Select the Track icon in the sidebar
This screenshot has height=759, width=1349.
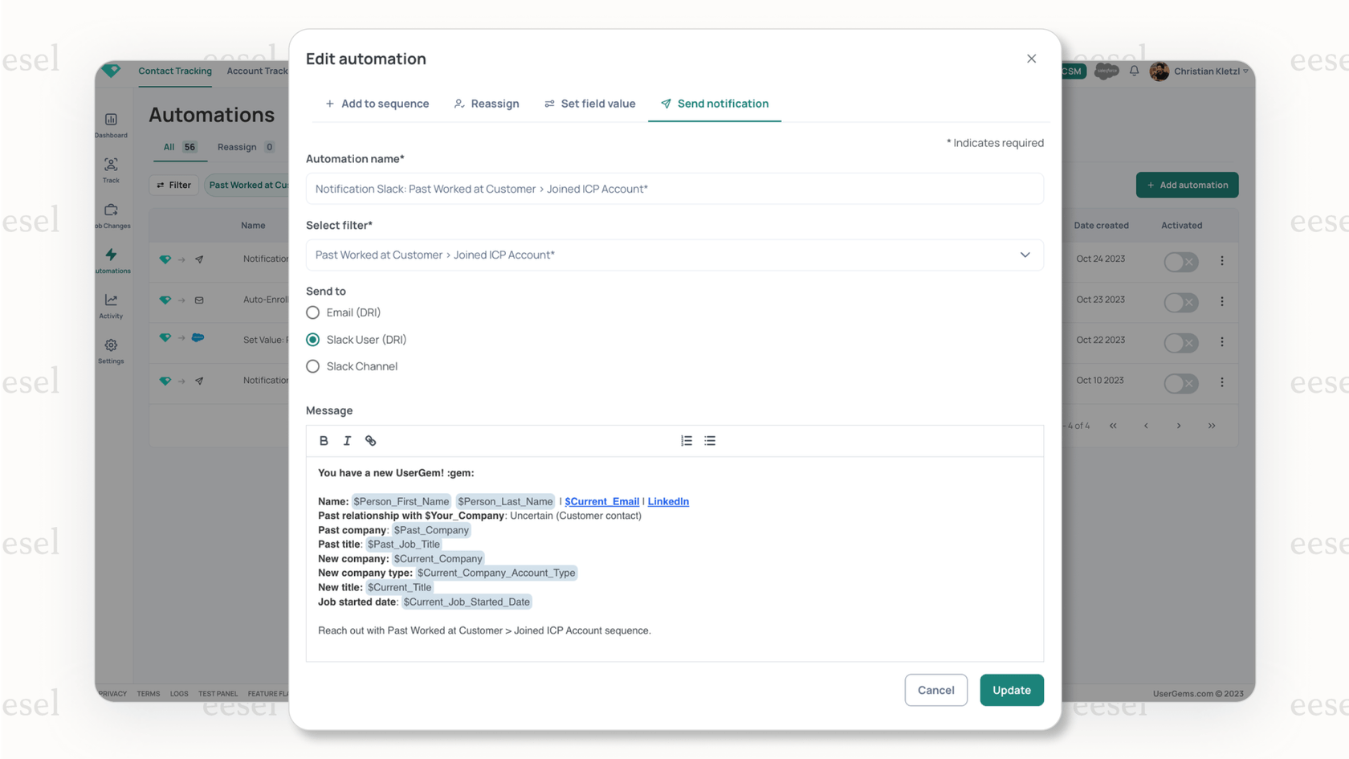pos(111,168)
